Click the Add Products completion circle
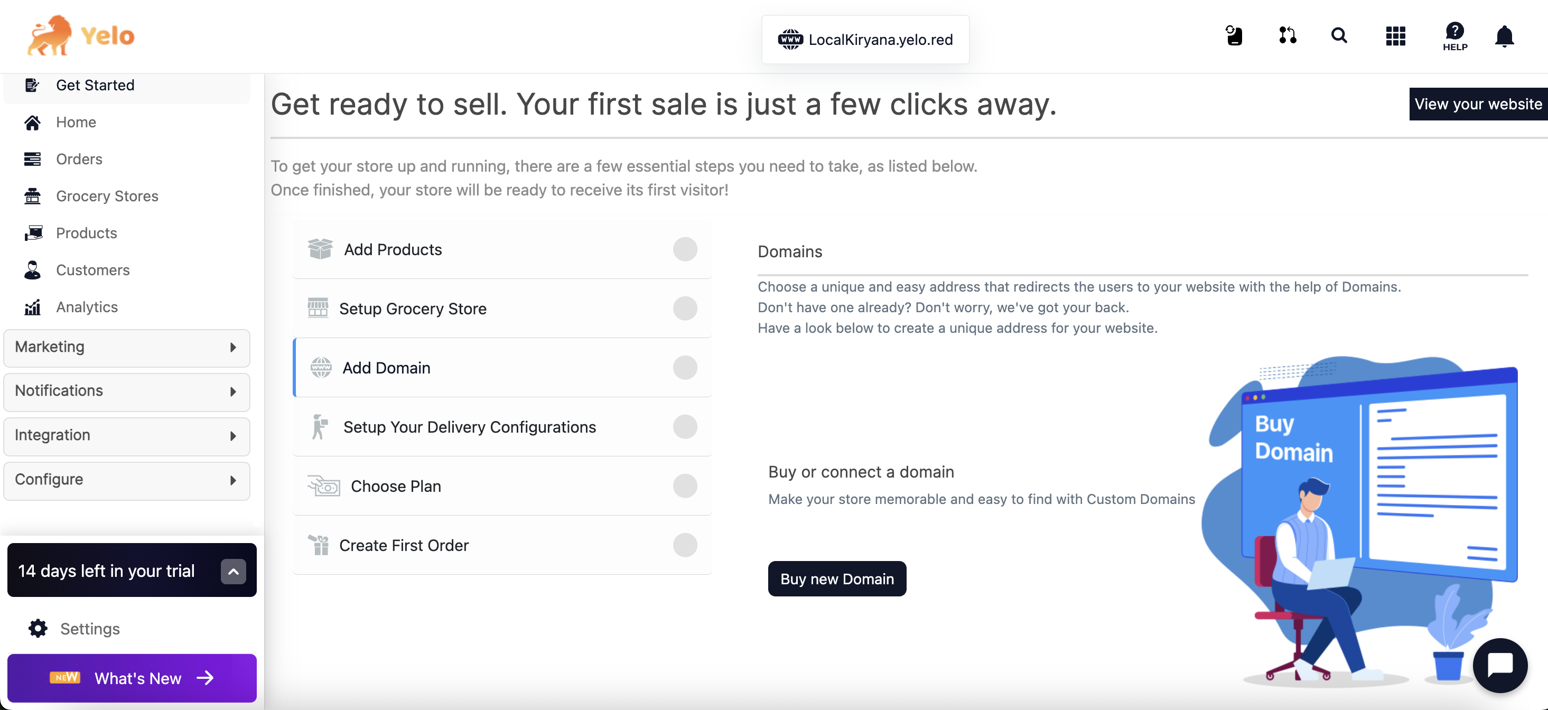The height and width of the screenshot is (710, 1548). (x=685, y=249)
